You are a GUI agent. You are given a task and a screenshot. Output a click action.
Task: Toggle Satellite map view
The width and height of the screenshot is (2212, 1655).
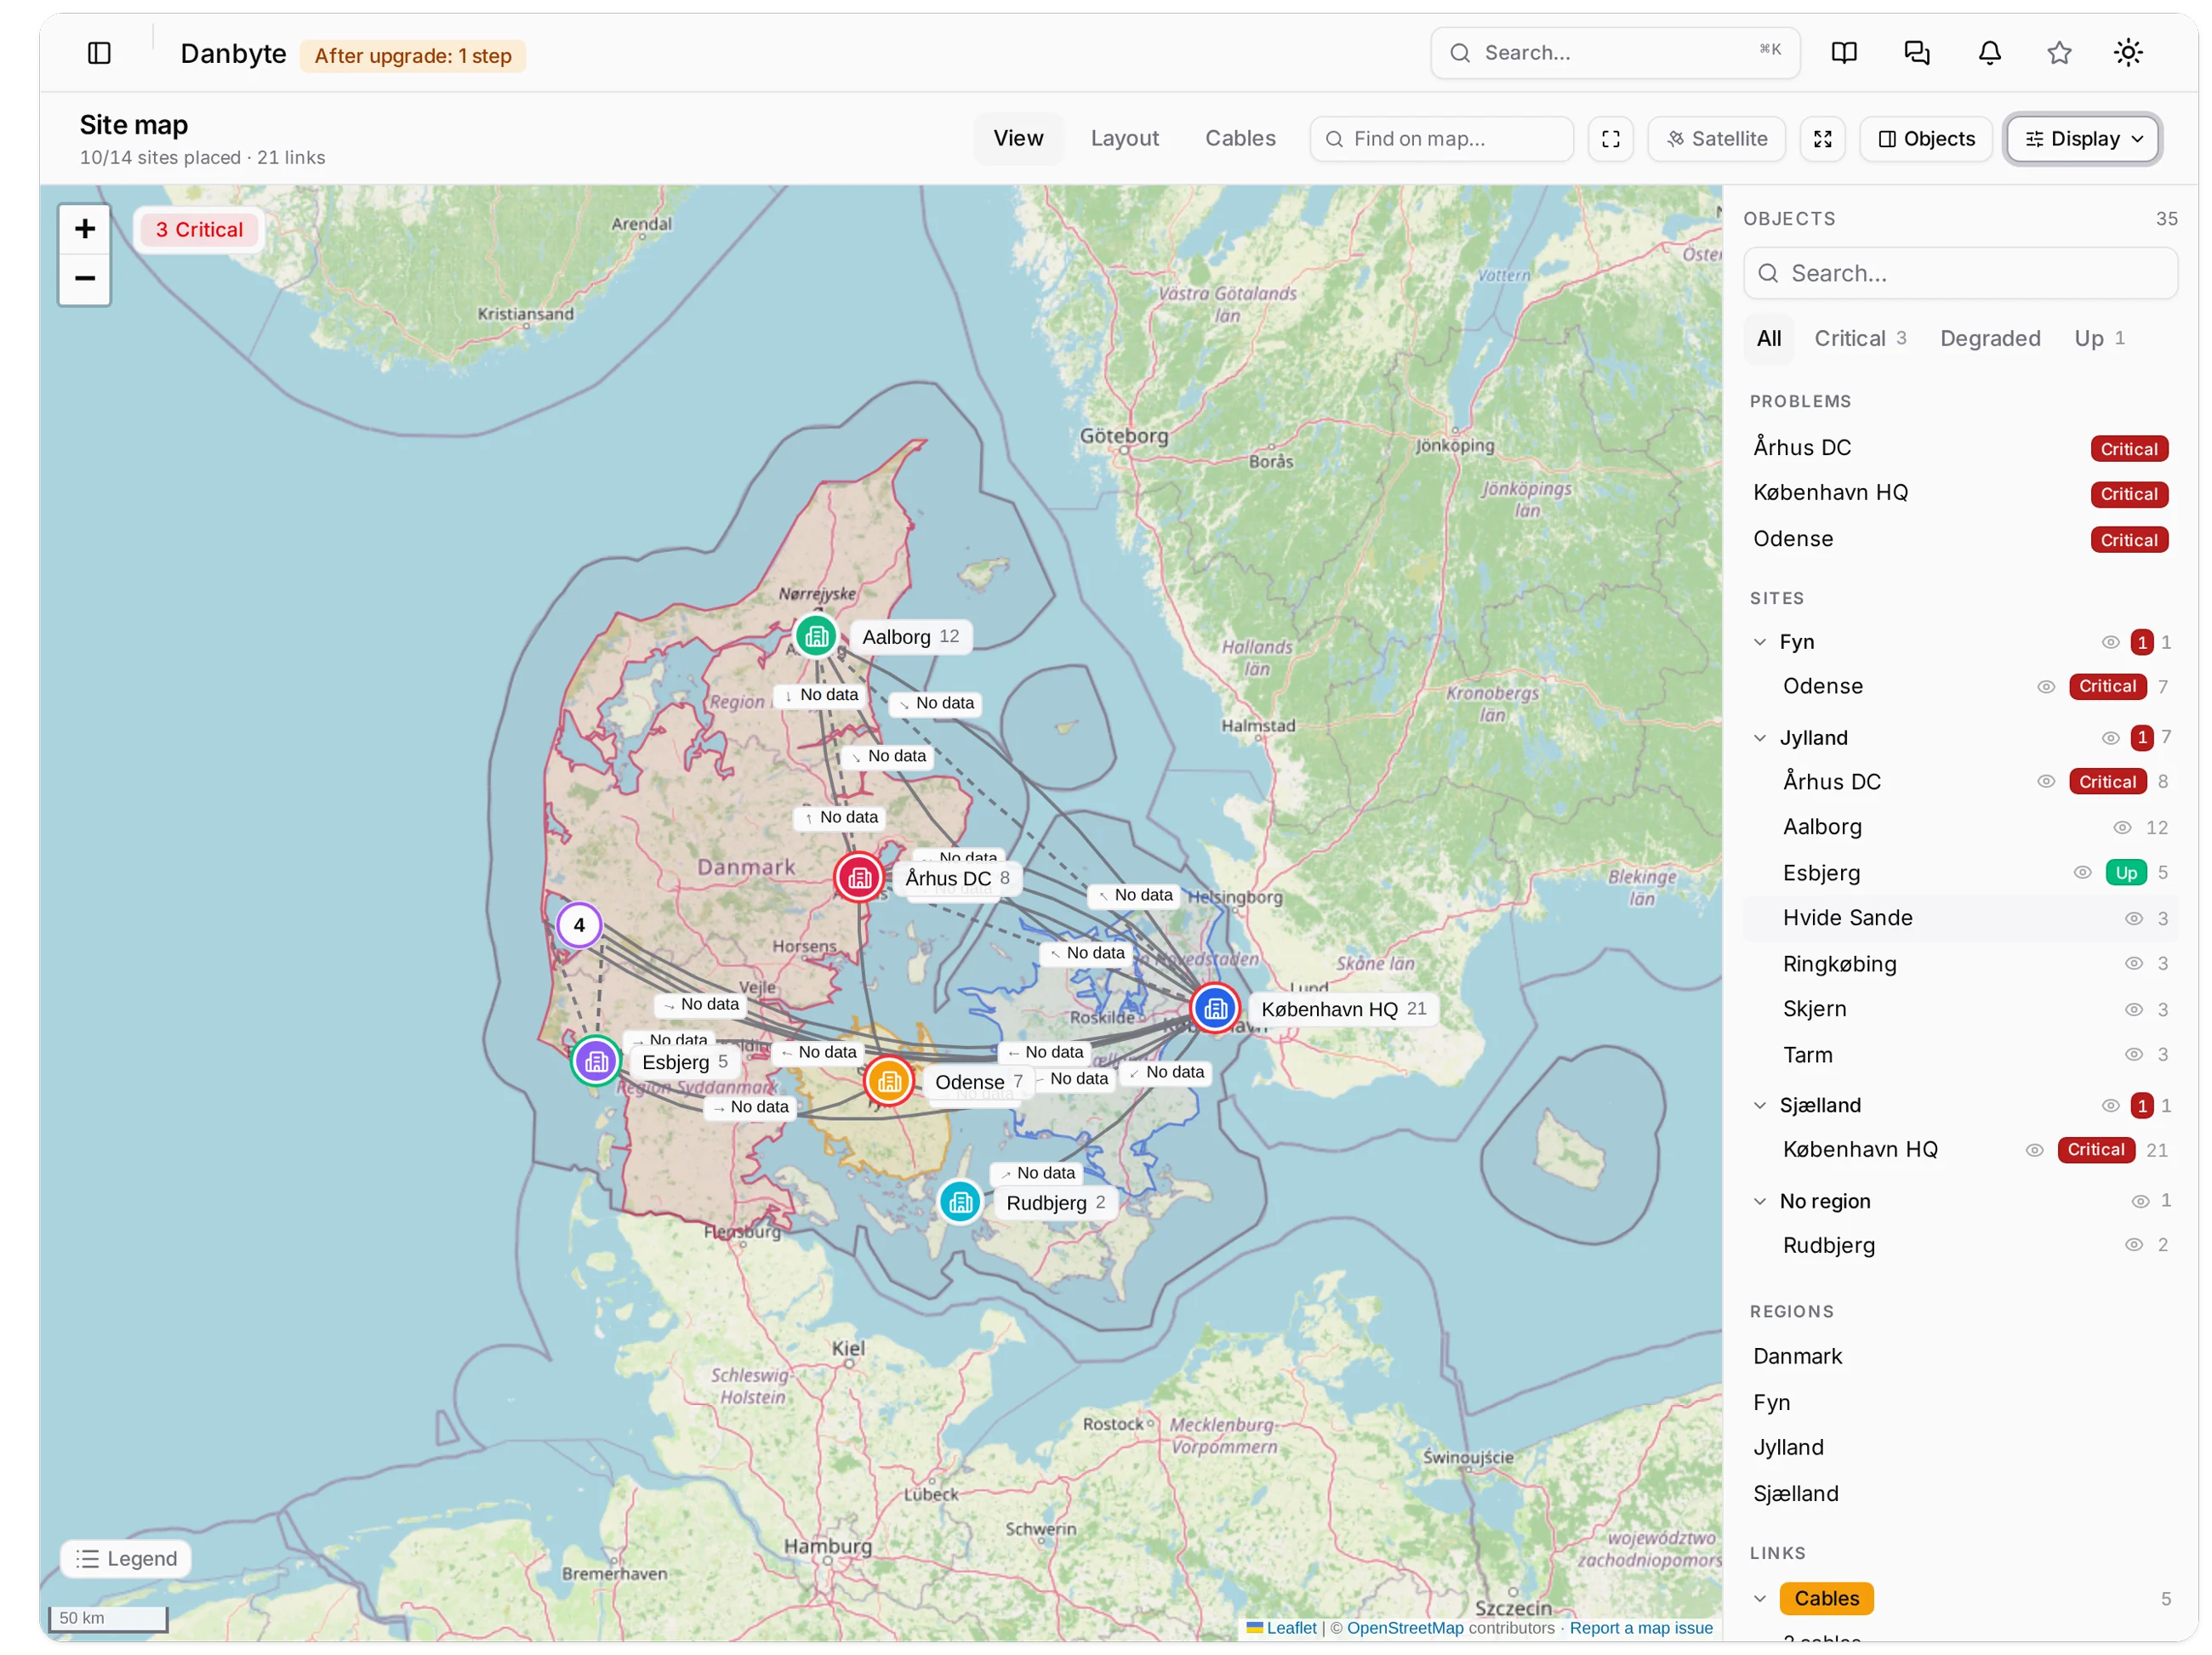1717,139
